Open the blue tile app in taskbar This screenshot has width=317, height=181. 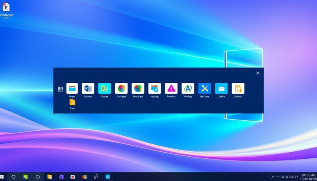(x=108, y=177)
